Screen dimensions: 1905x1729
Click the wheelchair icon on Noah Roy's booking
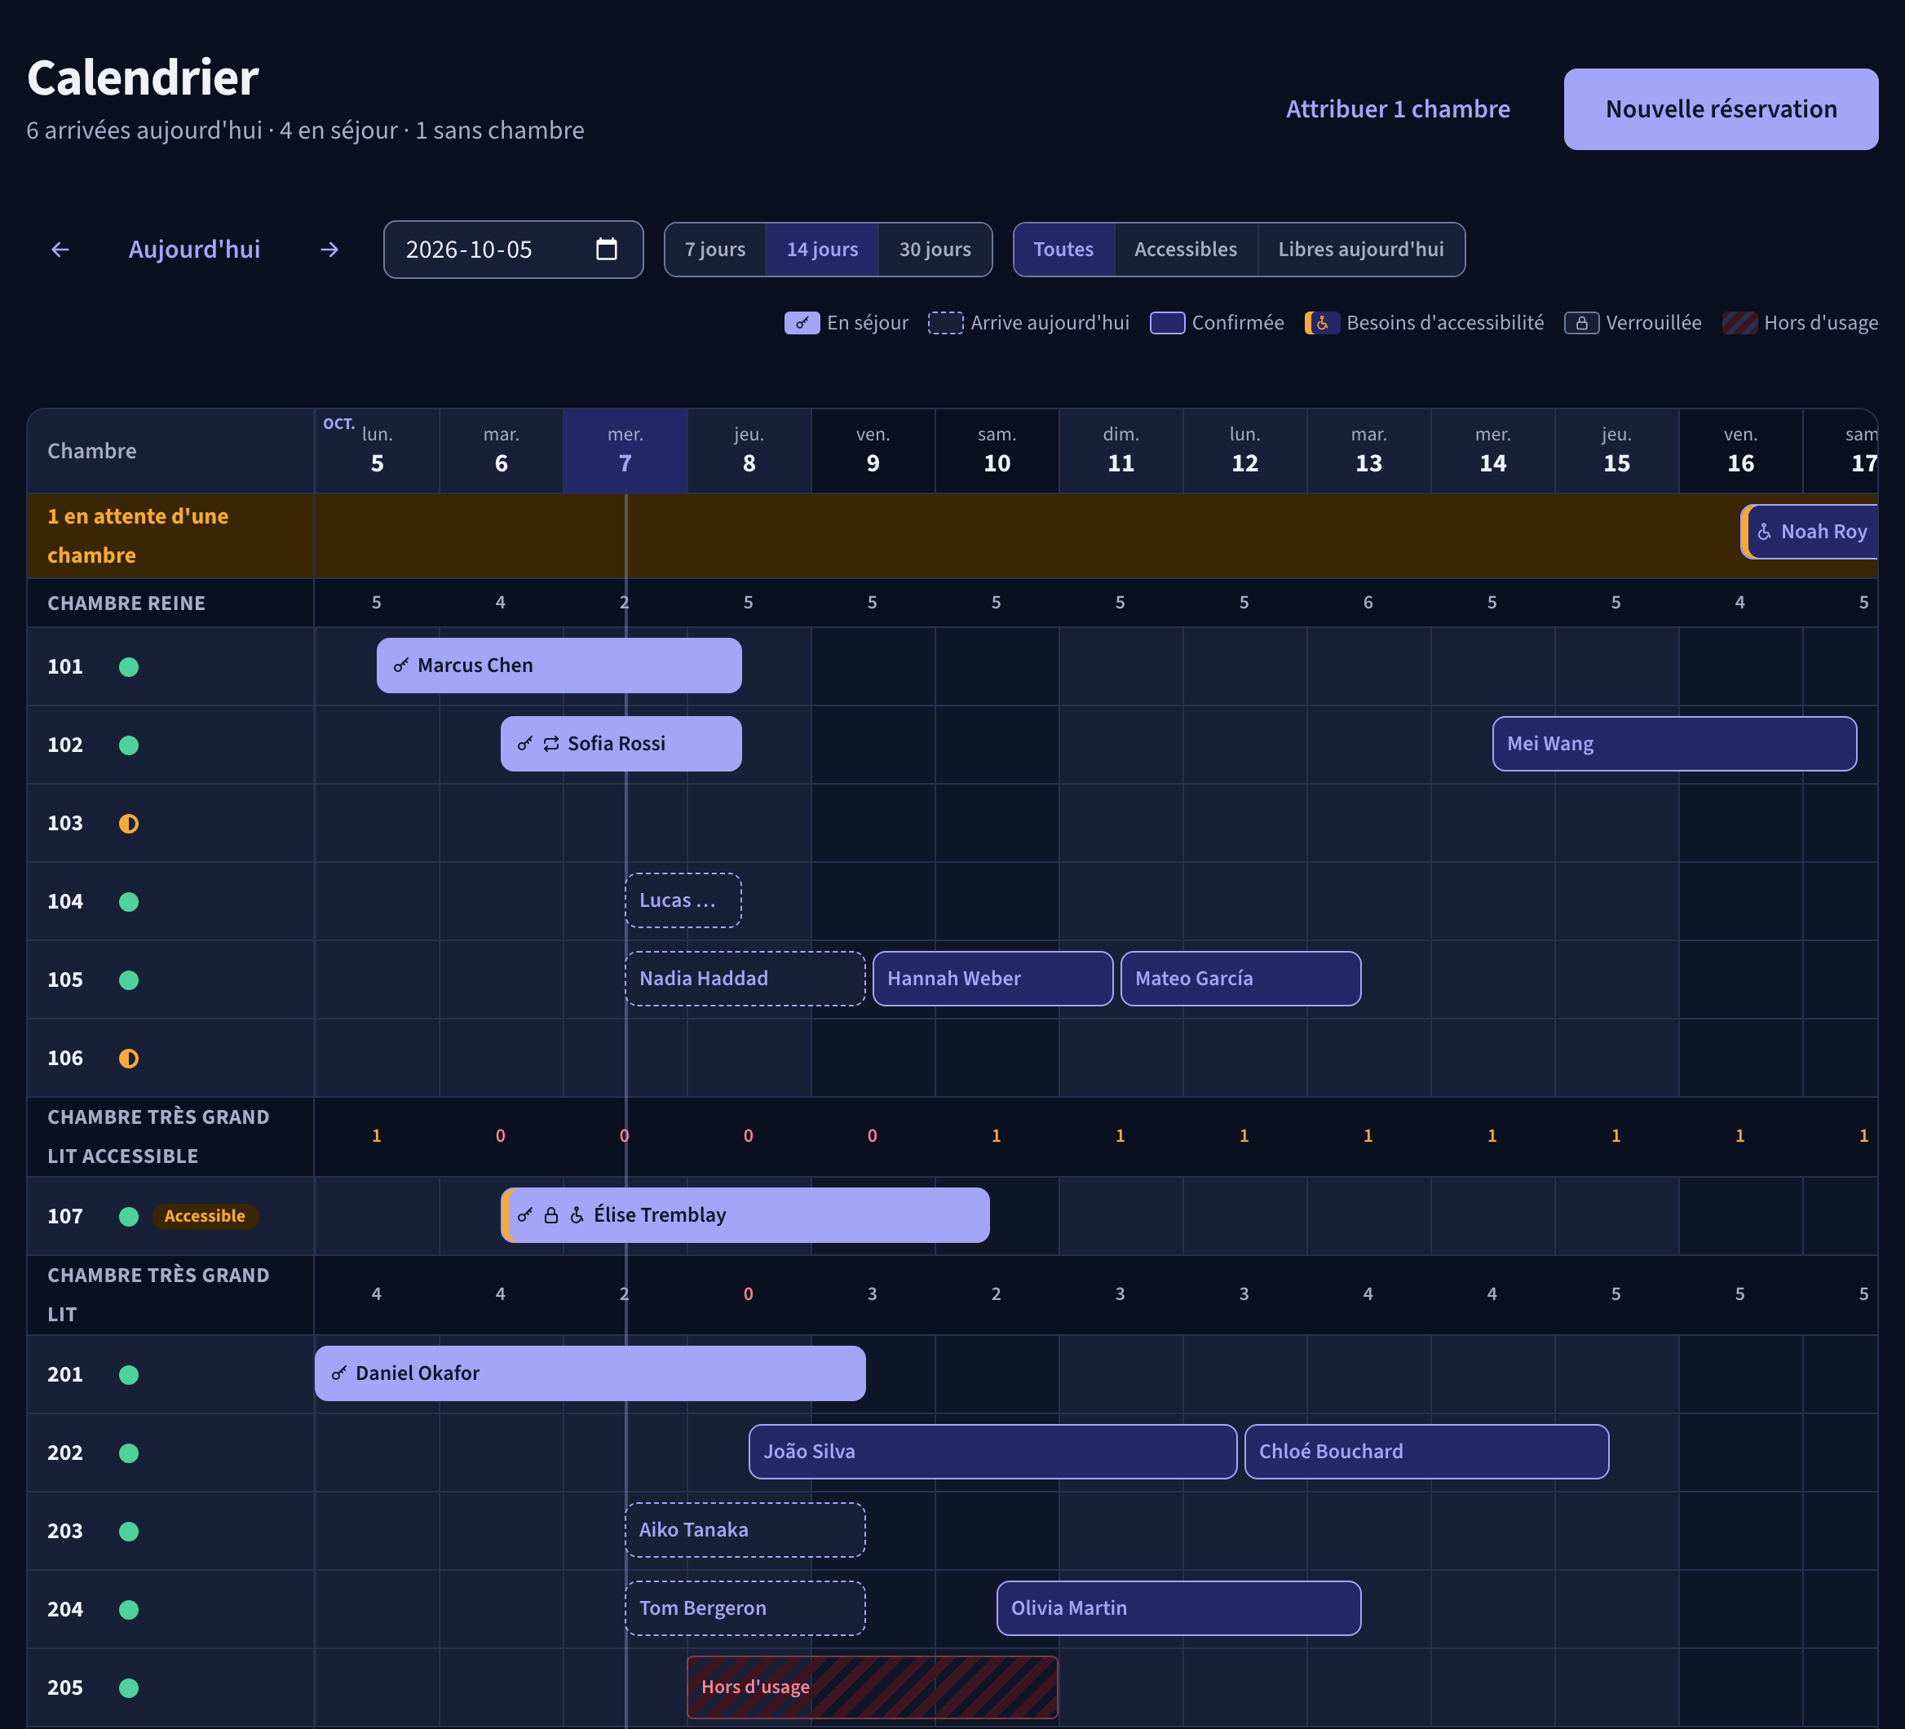coord(1764,532)
